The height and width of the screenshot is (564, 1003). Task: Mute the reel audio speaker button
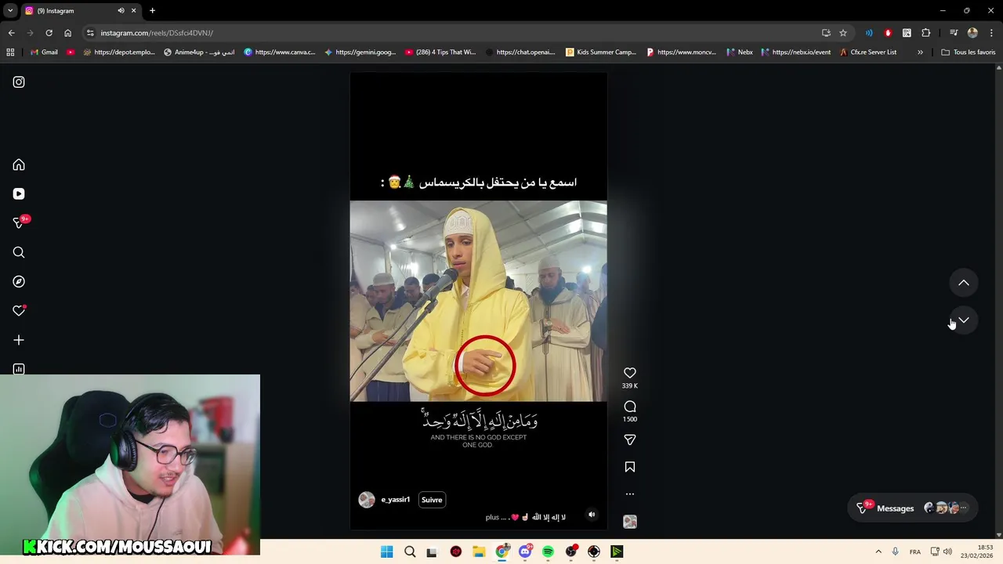click(592, 515)
